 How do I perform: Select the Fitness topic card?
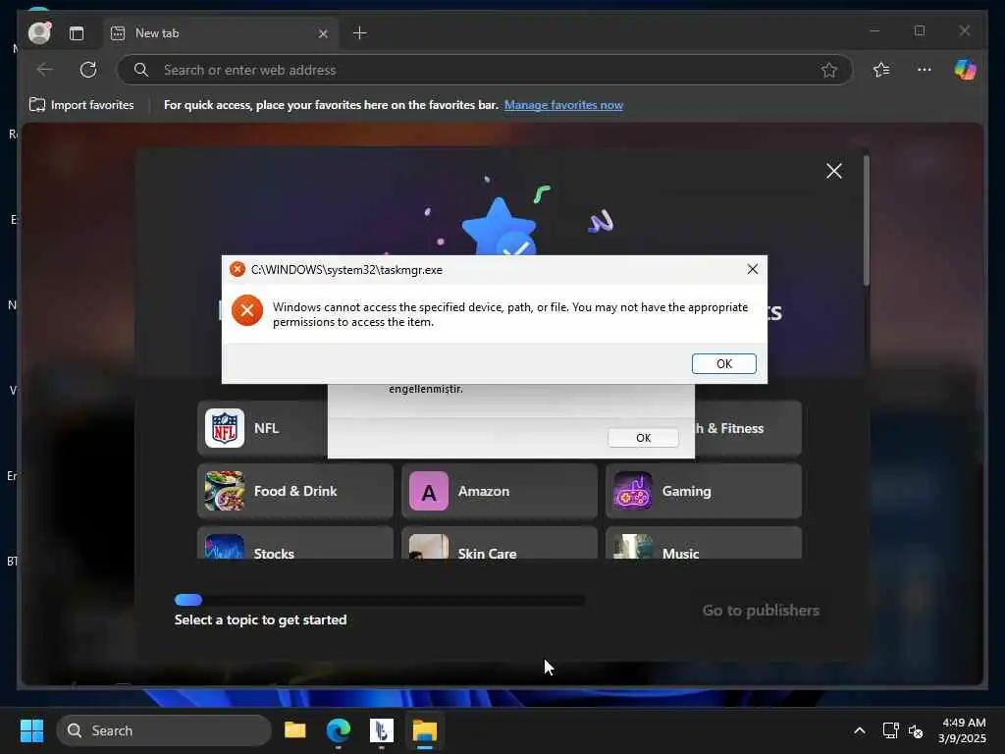[748, 428]
